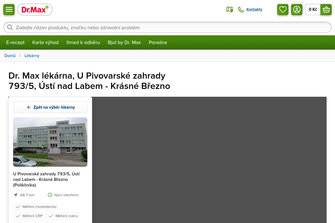The width and height of the screenshot is (335, 223).
Task: Open Bjut by Dr. Max menu item
Action: pyautogui.click(x=125, y=42)
